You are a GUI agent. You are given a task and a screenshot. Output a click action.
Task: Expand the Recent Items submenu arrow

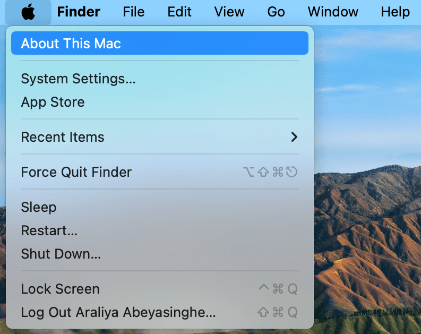pyautogui.click(x=294, y=137)
